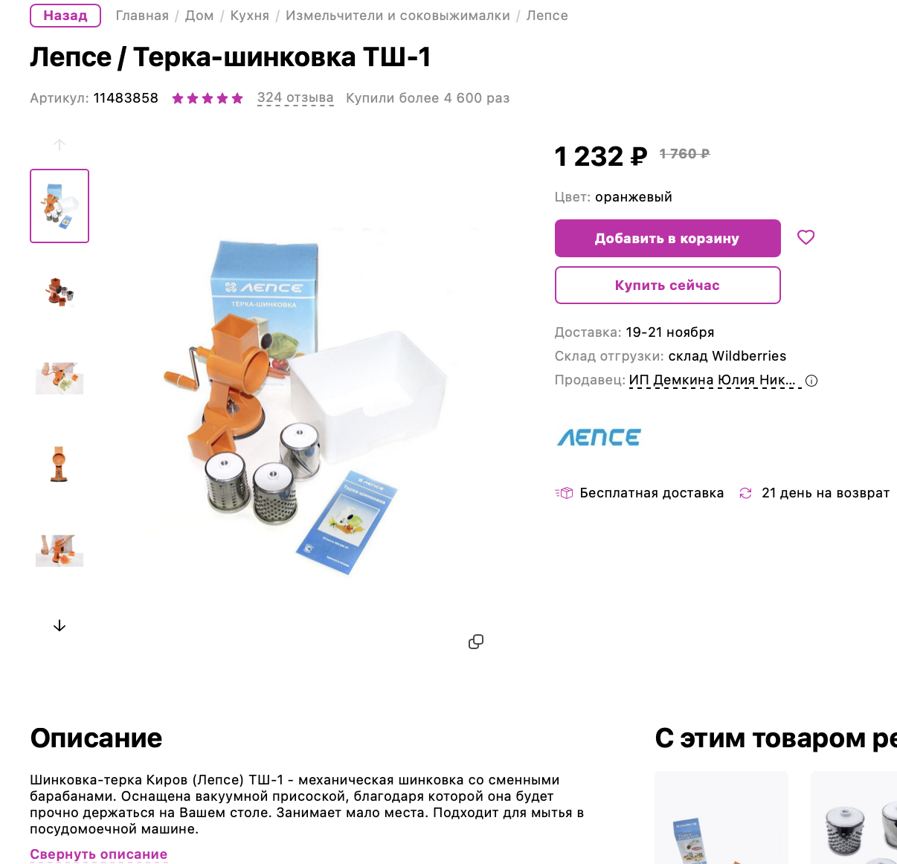
Task: Go back with the Назад button
Action: 65,16
